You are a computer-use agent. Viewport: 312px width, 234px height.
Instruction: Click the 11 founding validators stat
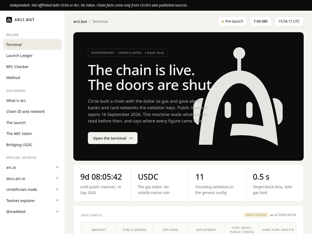[200, 177]
